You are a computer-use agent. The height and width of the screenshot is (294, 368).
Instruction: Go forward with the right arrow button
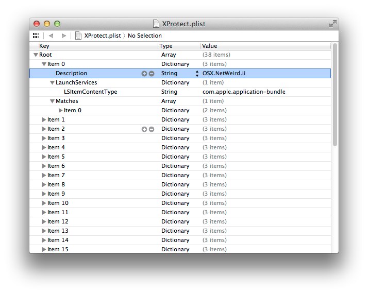pos(64,36)
